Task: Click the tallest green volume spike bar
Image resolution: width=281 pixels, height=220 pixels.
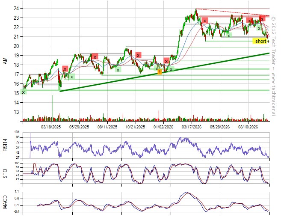Action: 53,108
